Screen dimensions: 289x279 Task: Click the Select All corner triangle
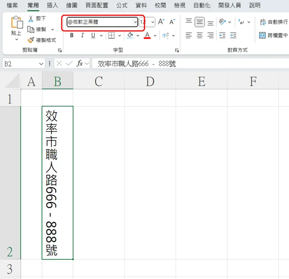13,81
